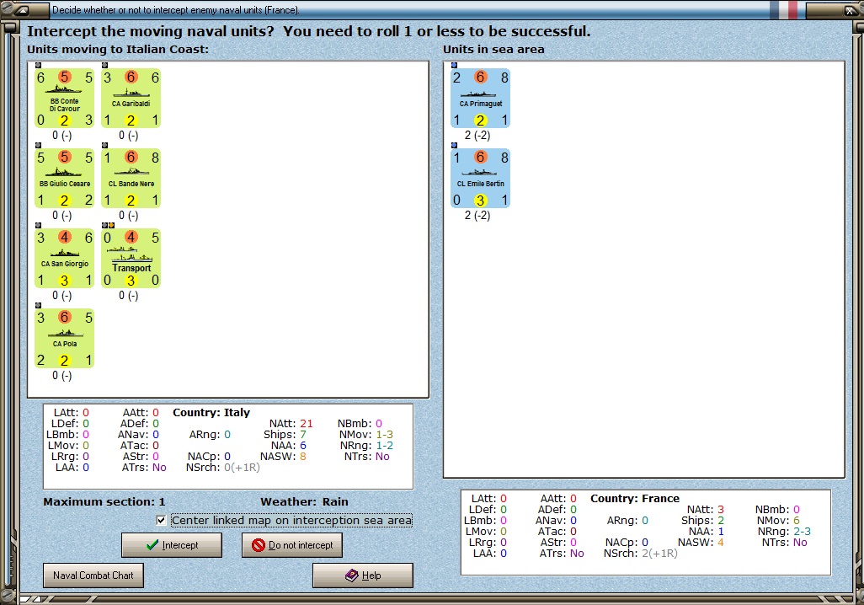
Task: Open the Naval Combat Chart
Action: pyautogui.click(x=93, y=576)
